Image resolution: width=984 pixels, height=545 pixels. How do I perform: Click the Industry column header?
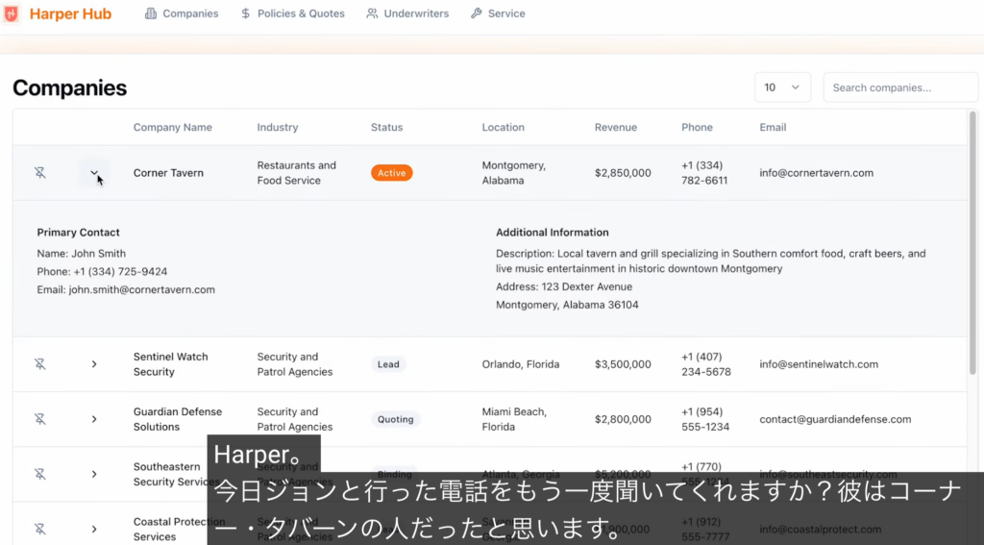click(278, 128)
